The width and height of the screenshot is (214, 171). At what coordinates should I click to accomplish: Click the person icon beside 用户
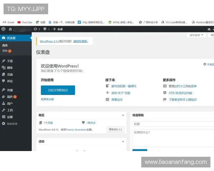(x=4, y=103)
